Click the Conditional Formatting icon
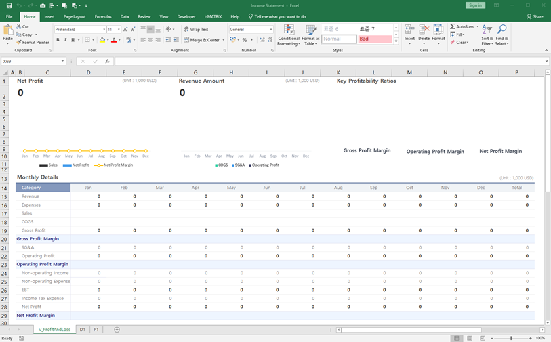Screen dimensions: 551x342 tap(289, 30)
